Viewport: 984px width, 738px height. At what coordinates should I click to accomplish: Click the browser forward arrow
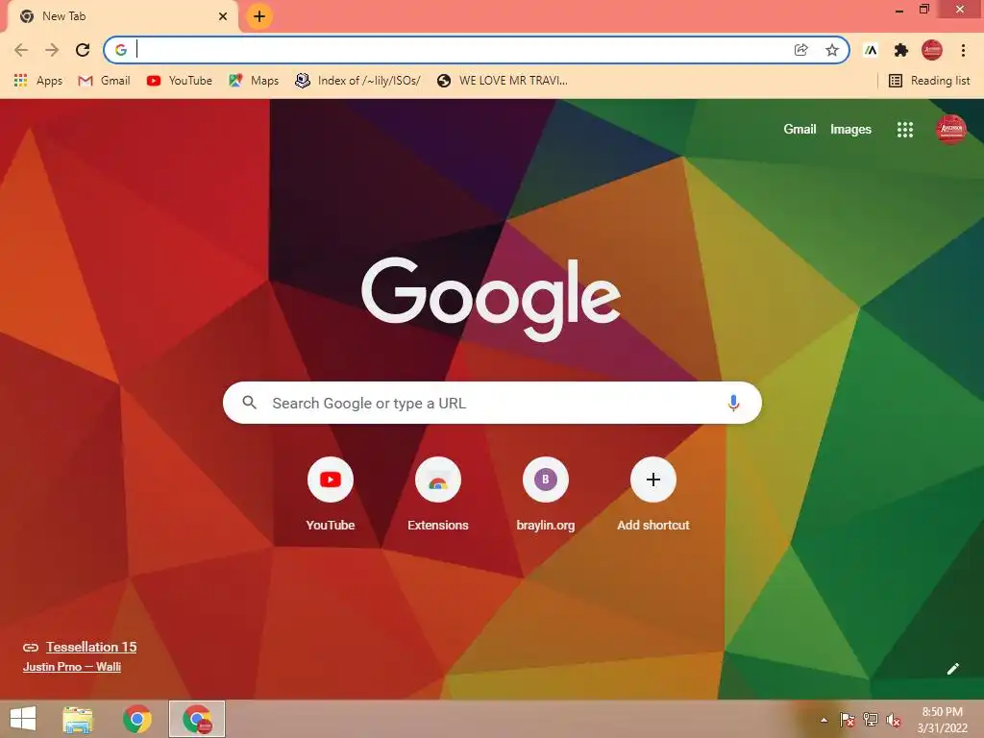coord(52,50)
